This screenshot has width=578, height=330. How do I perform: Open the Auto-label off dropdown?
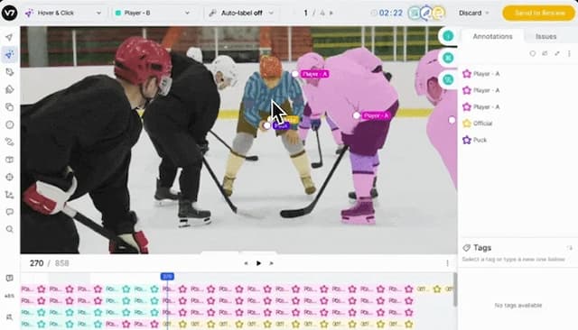(242, 13)
